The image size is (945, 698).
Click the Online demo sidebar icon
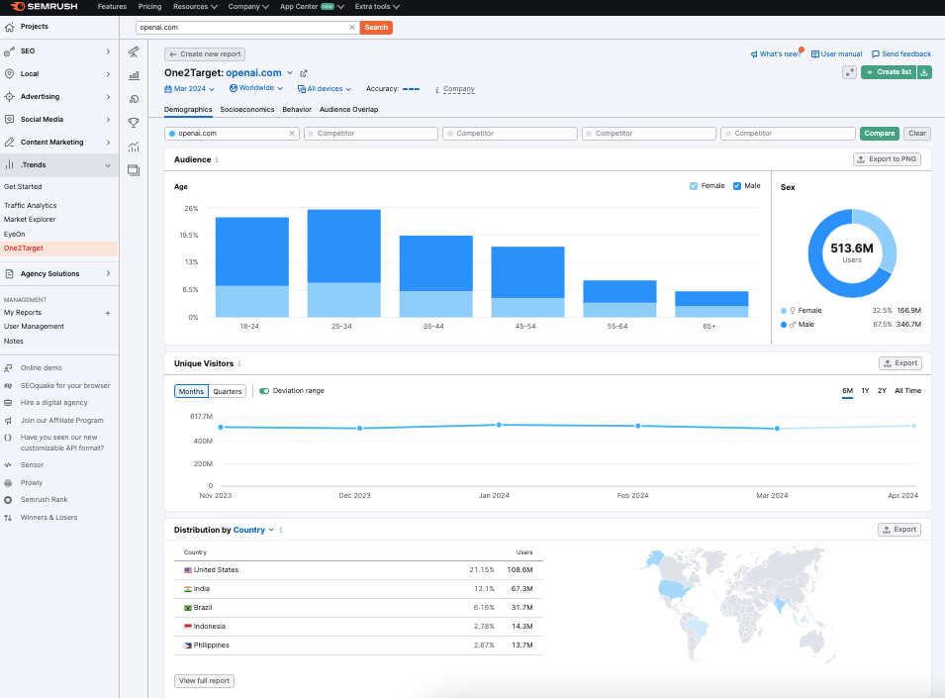[x=8, y=367]
